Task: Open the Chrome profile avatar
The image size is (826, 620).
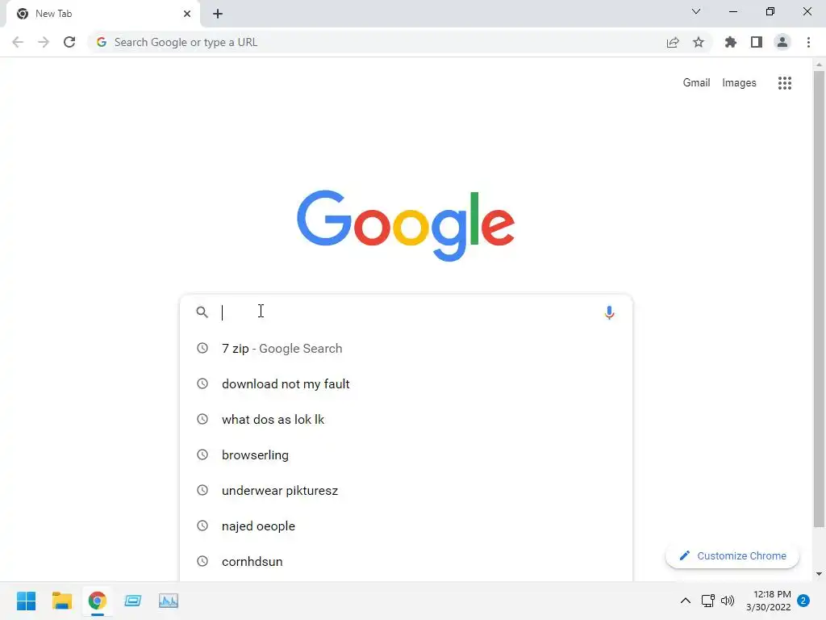Action: (782, 42)
